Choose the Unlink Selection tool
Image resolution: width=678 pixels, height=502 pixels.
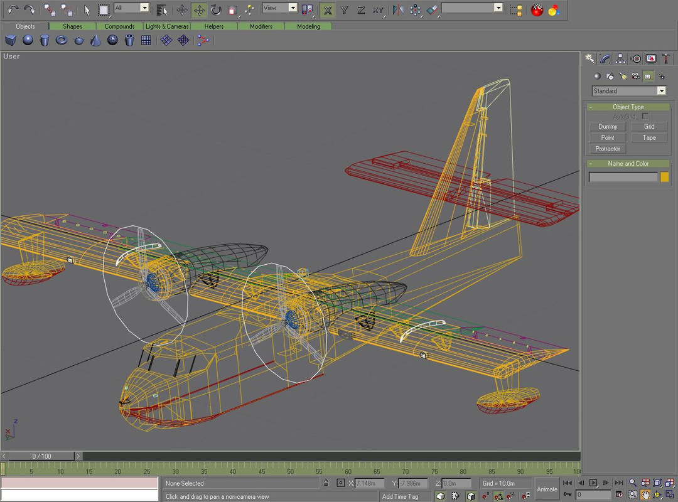66,9
